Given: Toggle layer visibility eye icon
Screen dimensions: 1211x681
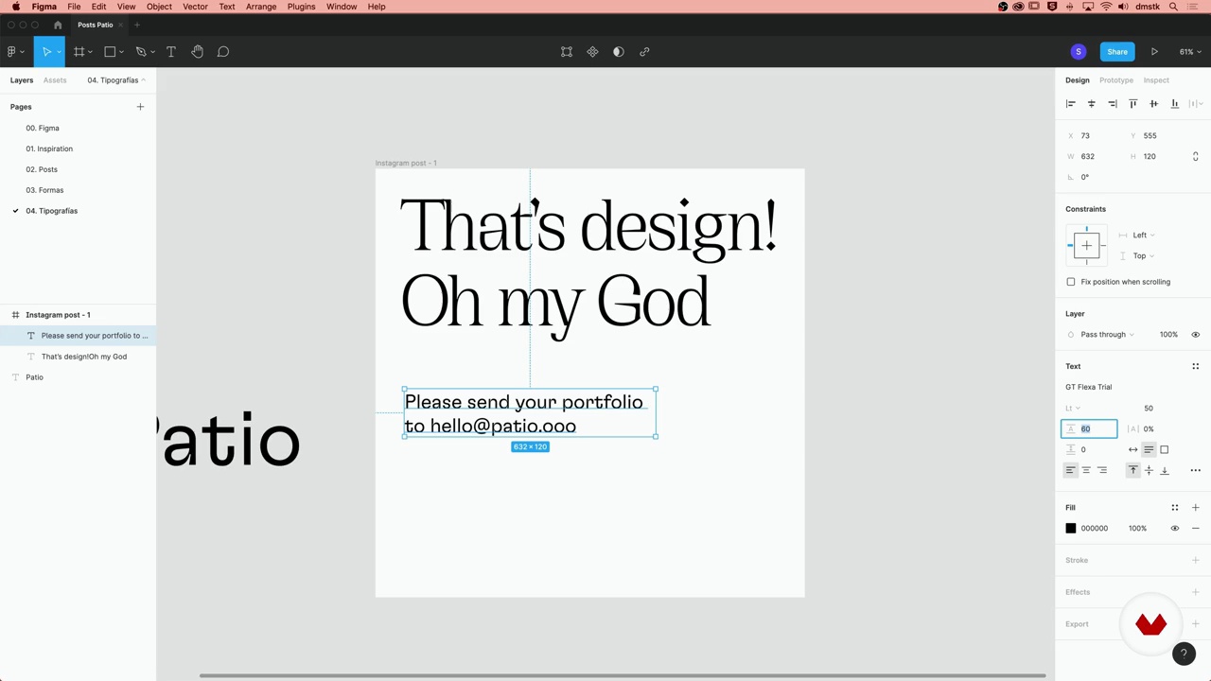Looking at the screenshot, I should coord(1195,335).
